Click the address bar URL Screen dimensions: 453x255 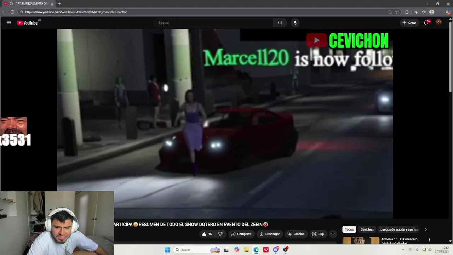click(76, 12)
